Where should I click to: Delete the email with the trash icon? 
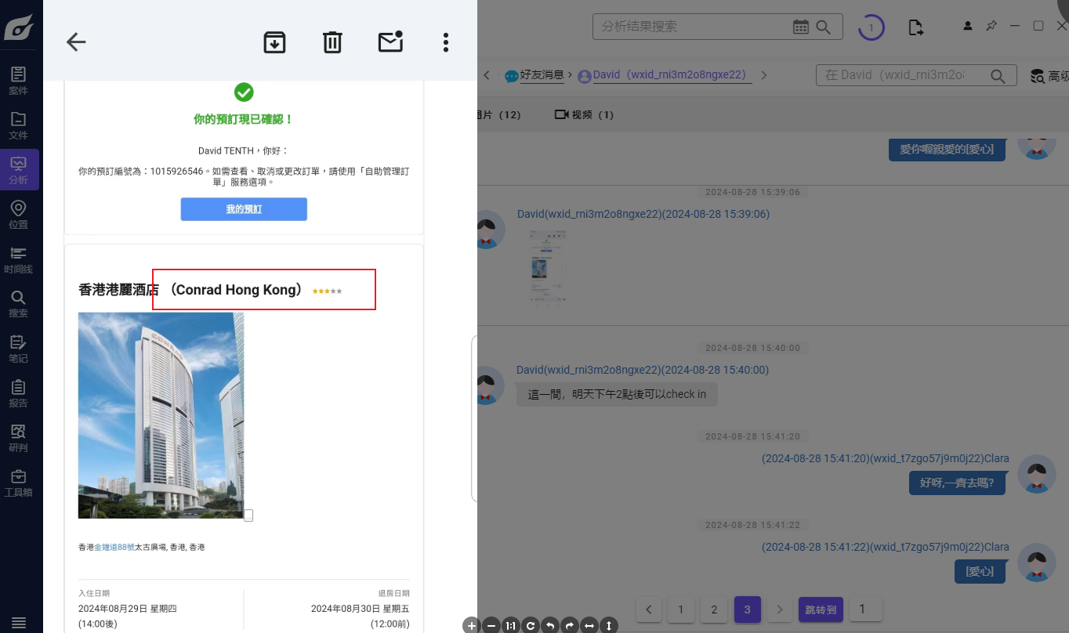[332, 42]
